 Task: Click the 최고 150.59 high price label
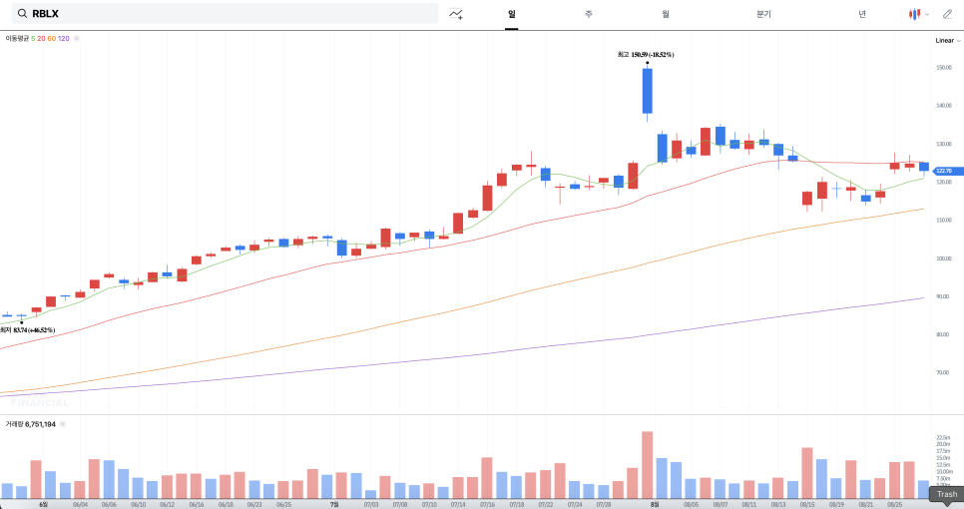point(646,55)
